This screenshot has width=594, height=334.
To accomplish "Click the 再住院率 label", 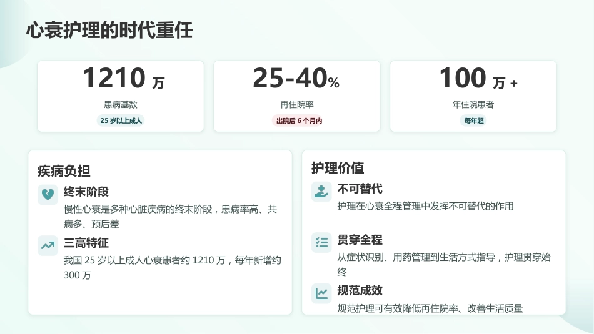I will 297,104.
